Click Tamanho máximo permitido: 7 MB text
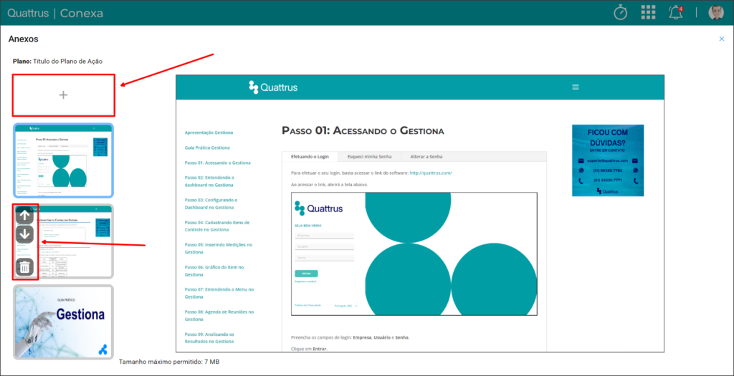Screen dimensions: 734x376 (x=169, y=362)
